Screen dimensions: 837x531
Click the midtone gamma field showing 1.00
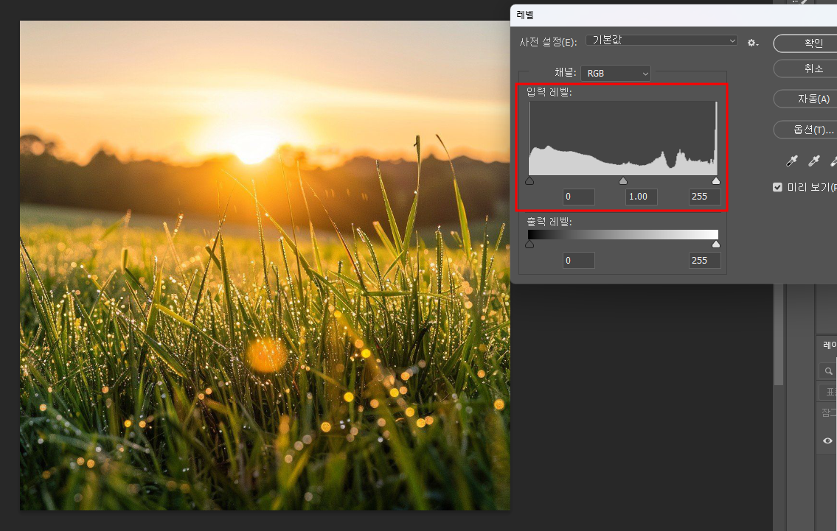point(641,197)
